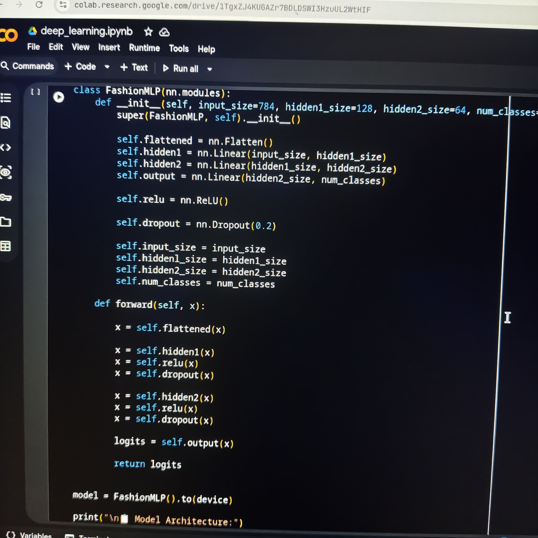Open find and replace sidebar icon
This screenshot has height=538, width=538.
6,122
